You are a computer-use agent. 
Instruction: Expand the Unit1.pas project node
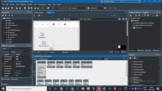pos(132,28)
